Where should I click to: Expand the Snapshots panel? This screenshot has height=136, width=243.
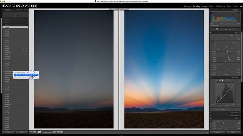click(x=3, y=22)
